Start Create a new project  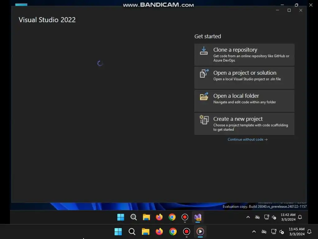pyautogui.click(x=244, y=124)
